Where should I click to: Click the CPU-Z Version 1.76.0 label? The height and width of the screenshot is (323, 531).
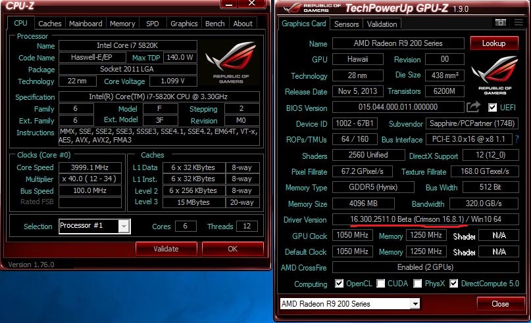click(x=31, y=265)
